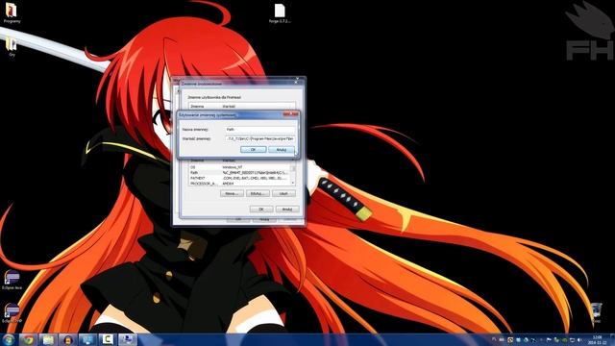Open the white C application taskbar button

point(107,339)
